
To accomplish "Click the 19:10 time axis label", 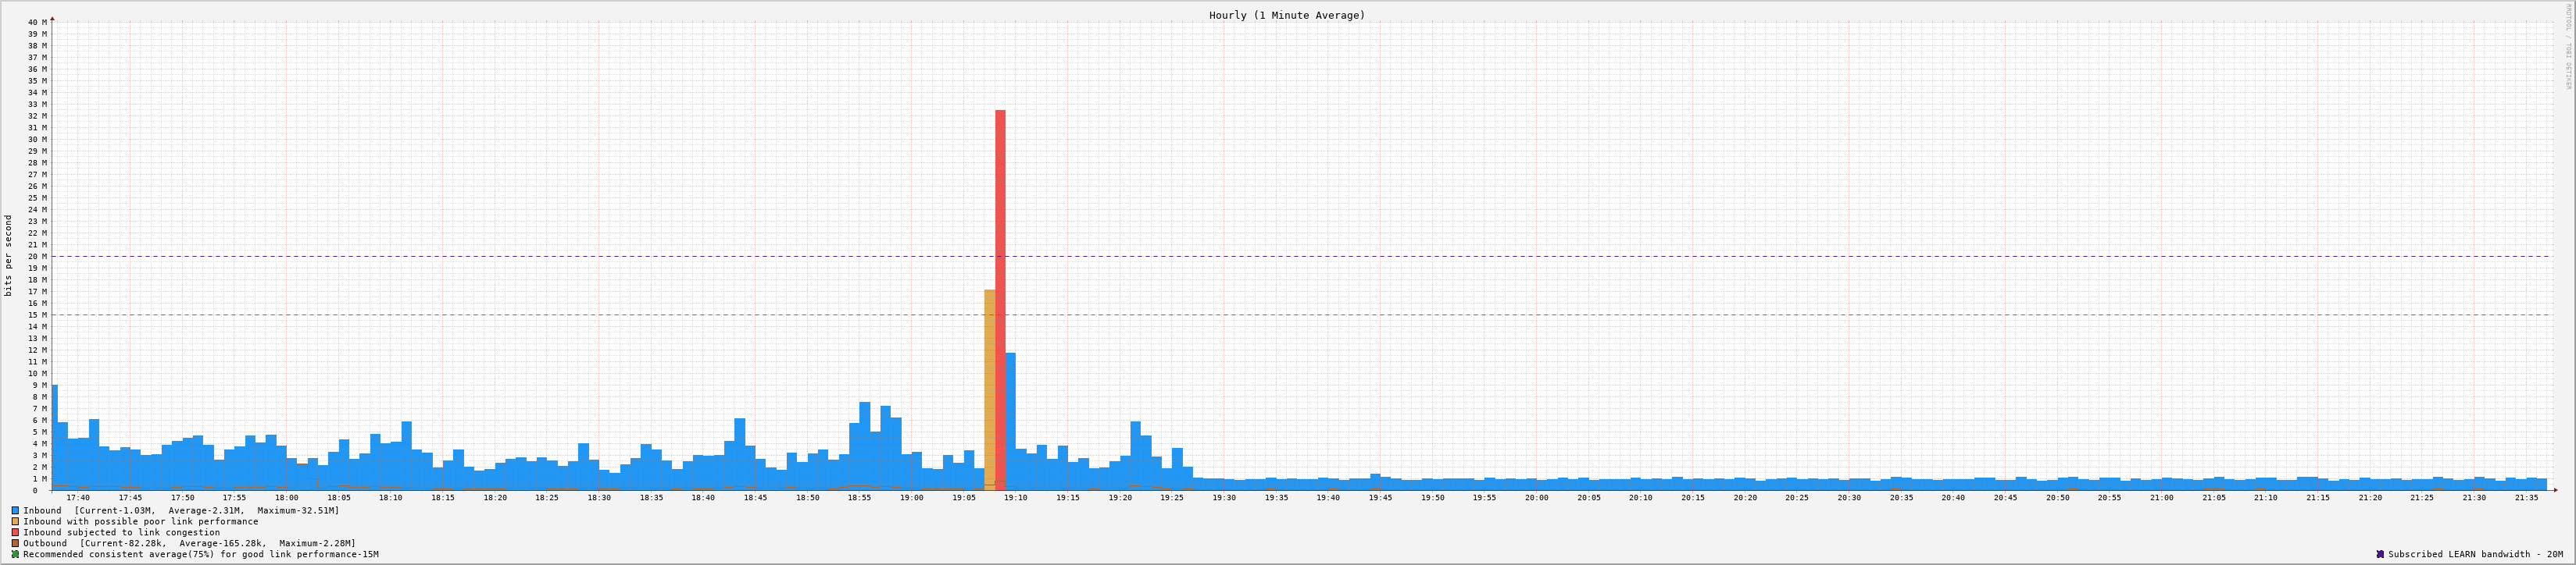I will (x=1015, y=497).
